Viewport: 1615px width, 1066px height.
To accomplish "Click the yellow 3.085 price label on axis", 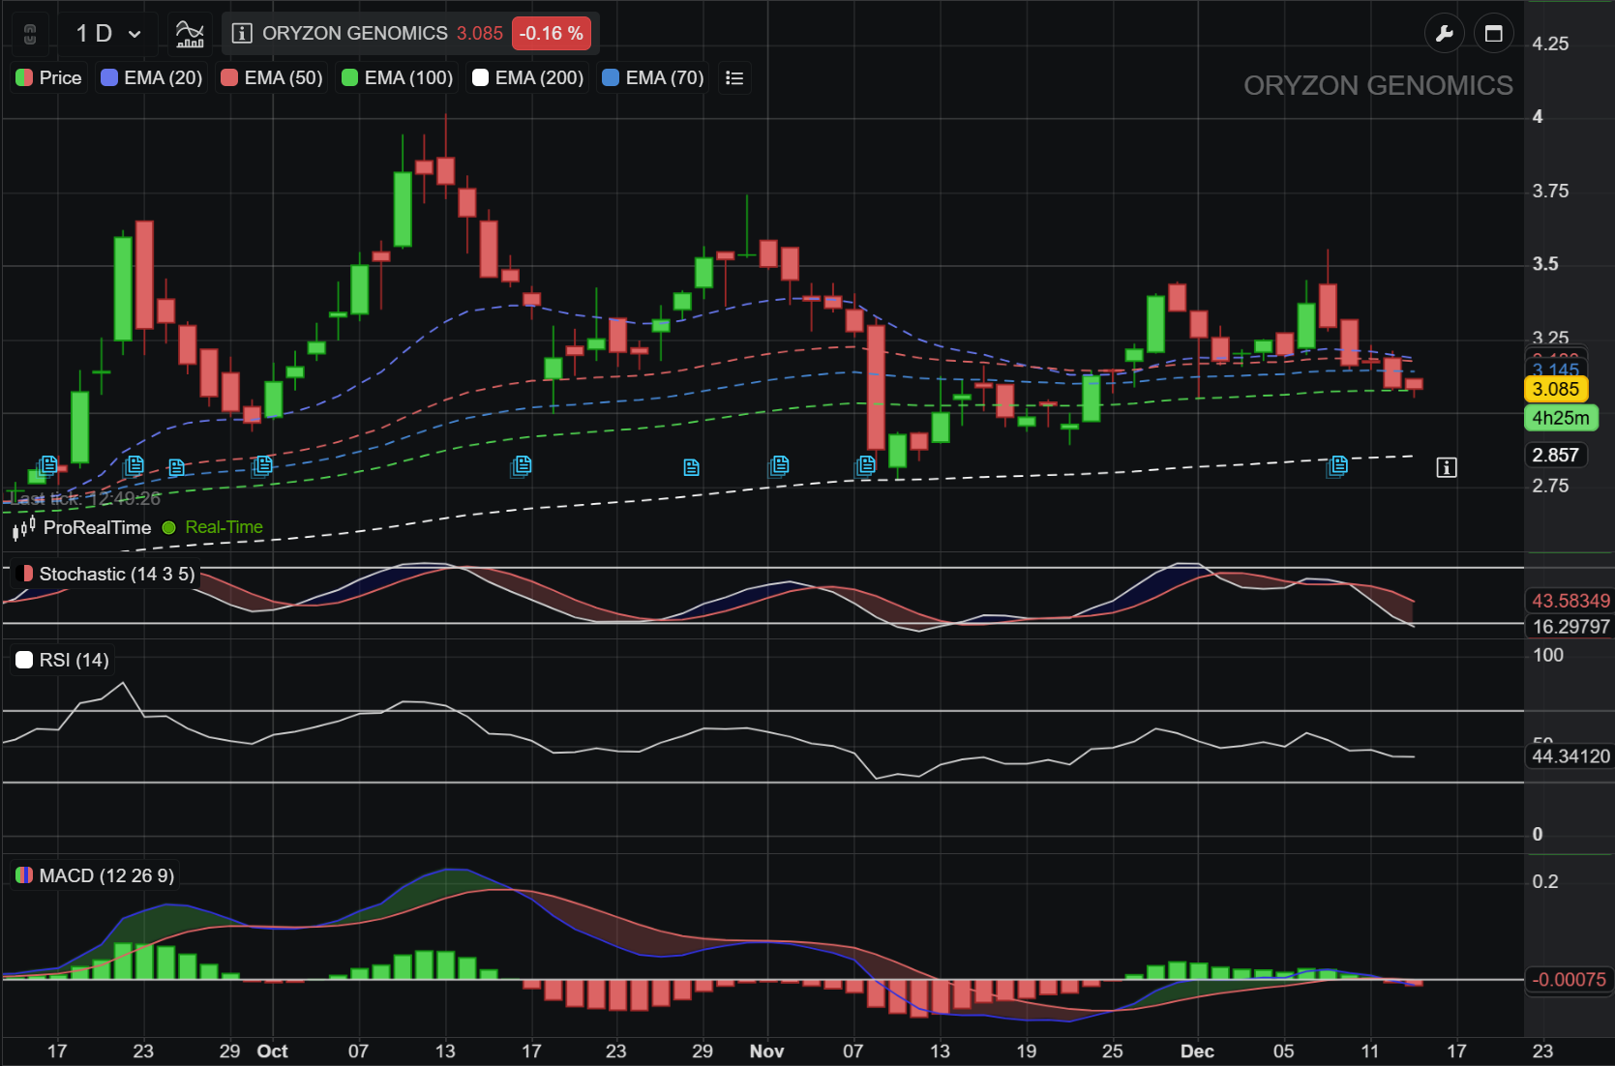I will pos(1555,390).
